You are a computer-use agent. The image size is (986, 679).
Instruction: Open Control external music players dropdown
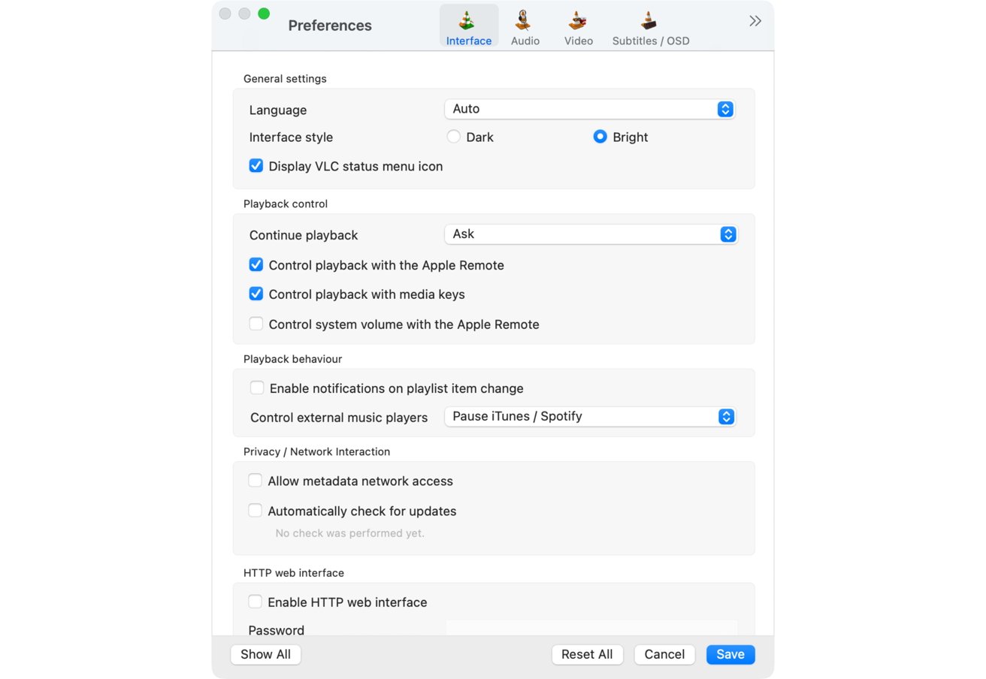click(x=590, y=416)
